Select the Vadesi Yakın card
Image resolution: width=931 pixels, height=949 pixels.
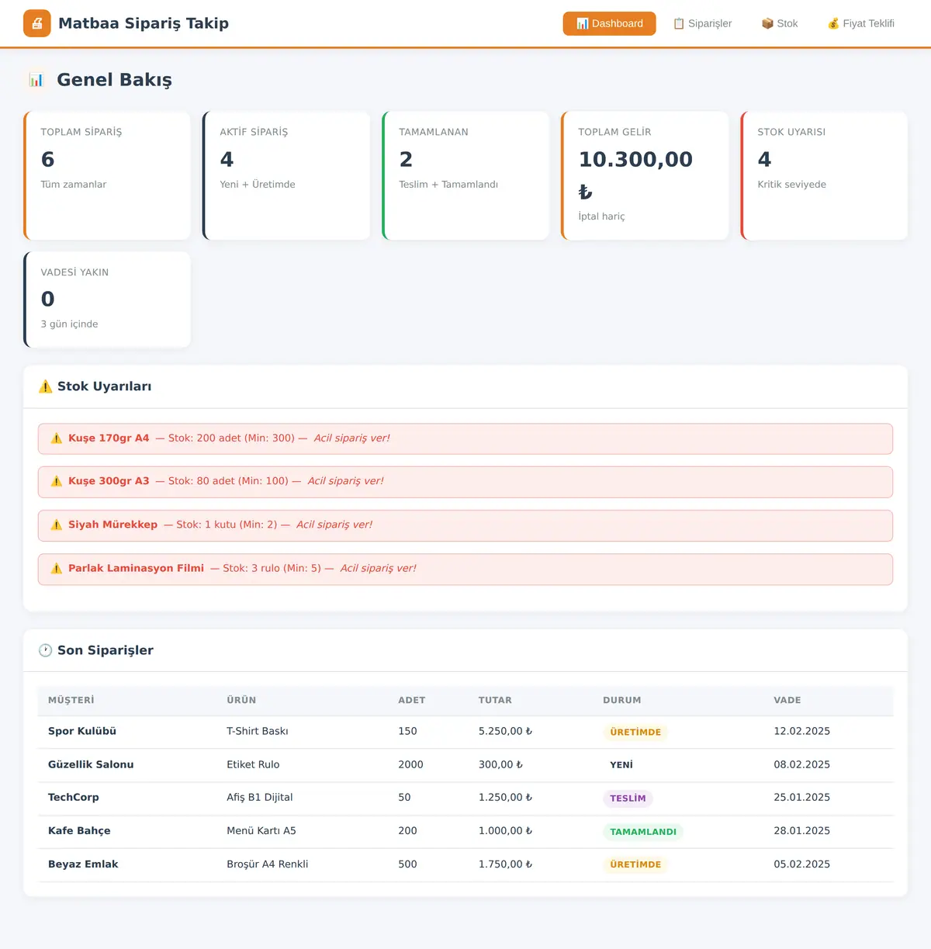pyautogui.click(x=107, y=300)
